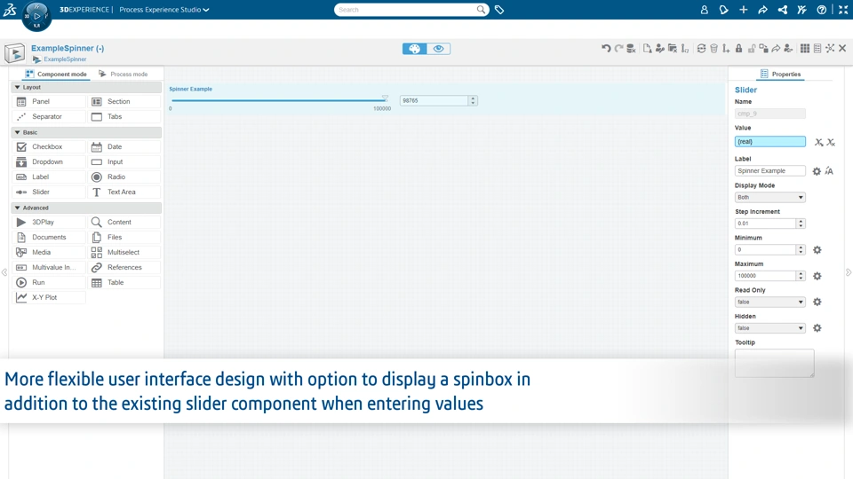Image resolution: width=853 pixels, height=479 pixels.
Task: Click the slider handle near 100000
Action: (x=385, y=98)
